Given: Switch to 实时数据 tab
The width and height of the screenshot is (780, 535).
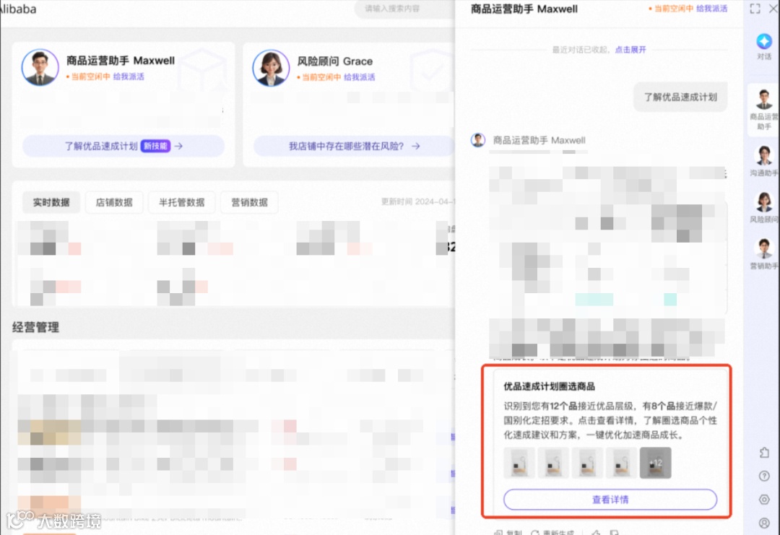Looking at the screenshot, I should (51, 202).
